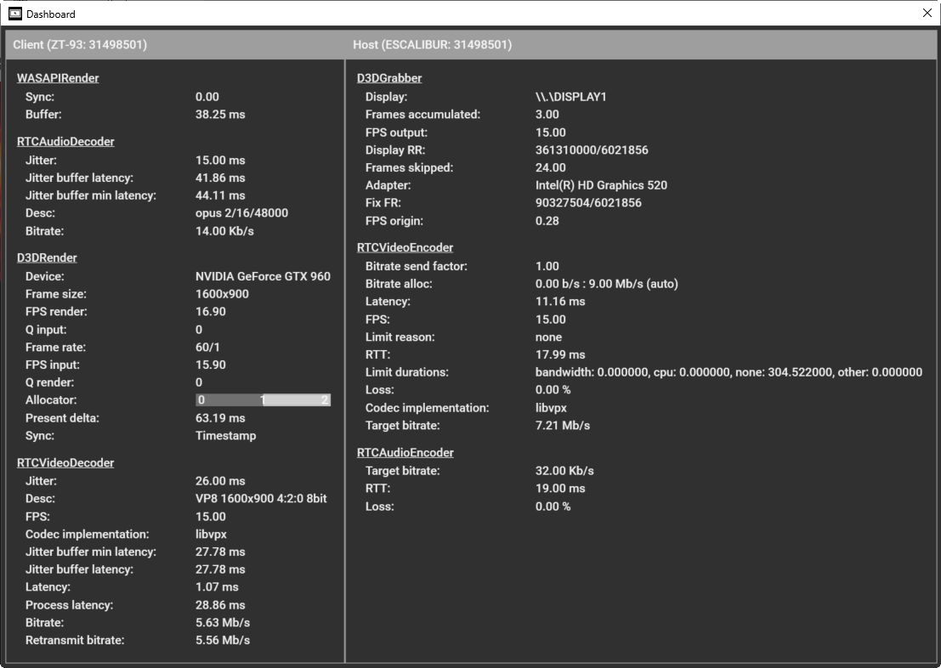Viewport: 941px width, 668px height.
Task: Select the Host (ESCALIBUR) header label
Action: pos(432,45)
